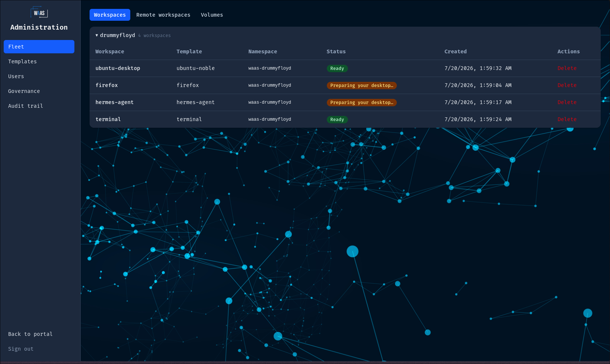Delete the terminal workspace
Screen dimensions: 610x364
(567, 119)
